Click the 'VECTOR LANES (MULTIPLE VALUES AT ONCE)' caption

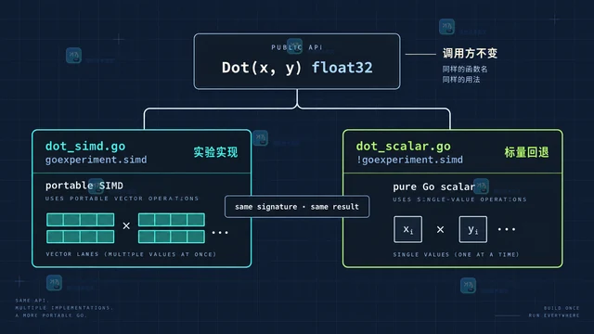131,254
